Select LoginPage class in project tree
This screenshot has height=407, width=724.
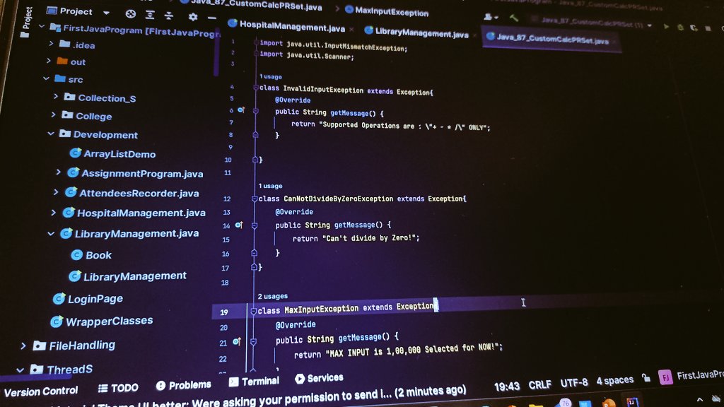tap(88, 299)
